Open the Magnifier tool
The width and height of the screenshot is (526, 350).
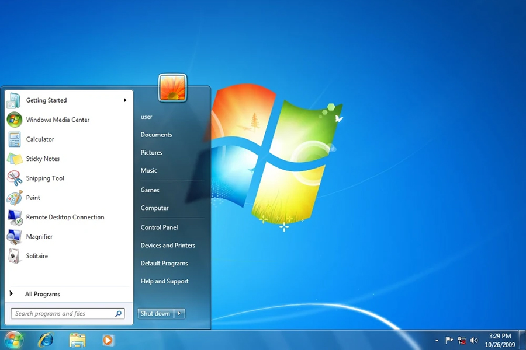[x=40, y=236]
